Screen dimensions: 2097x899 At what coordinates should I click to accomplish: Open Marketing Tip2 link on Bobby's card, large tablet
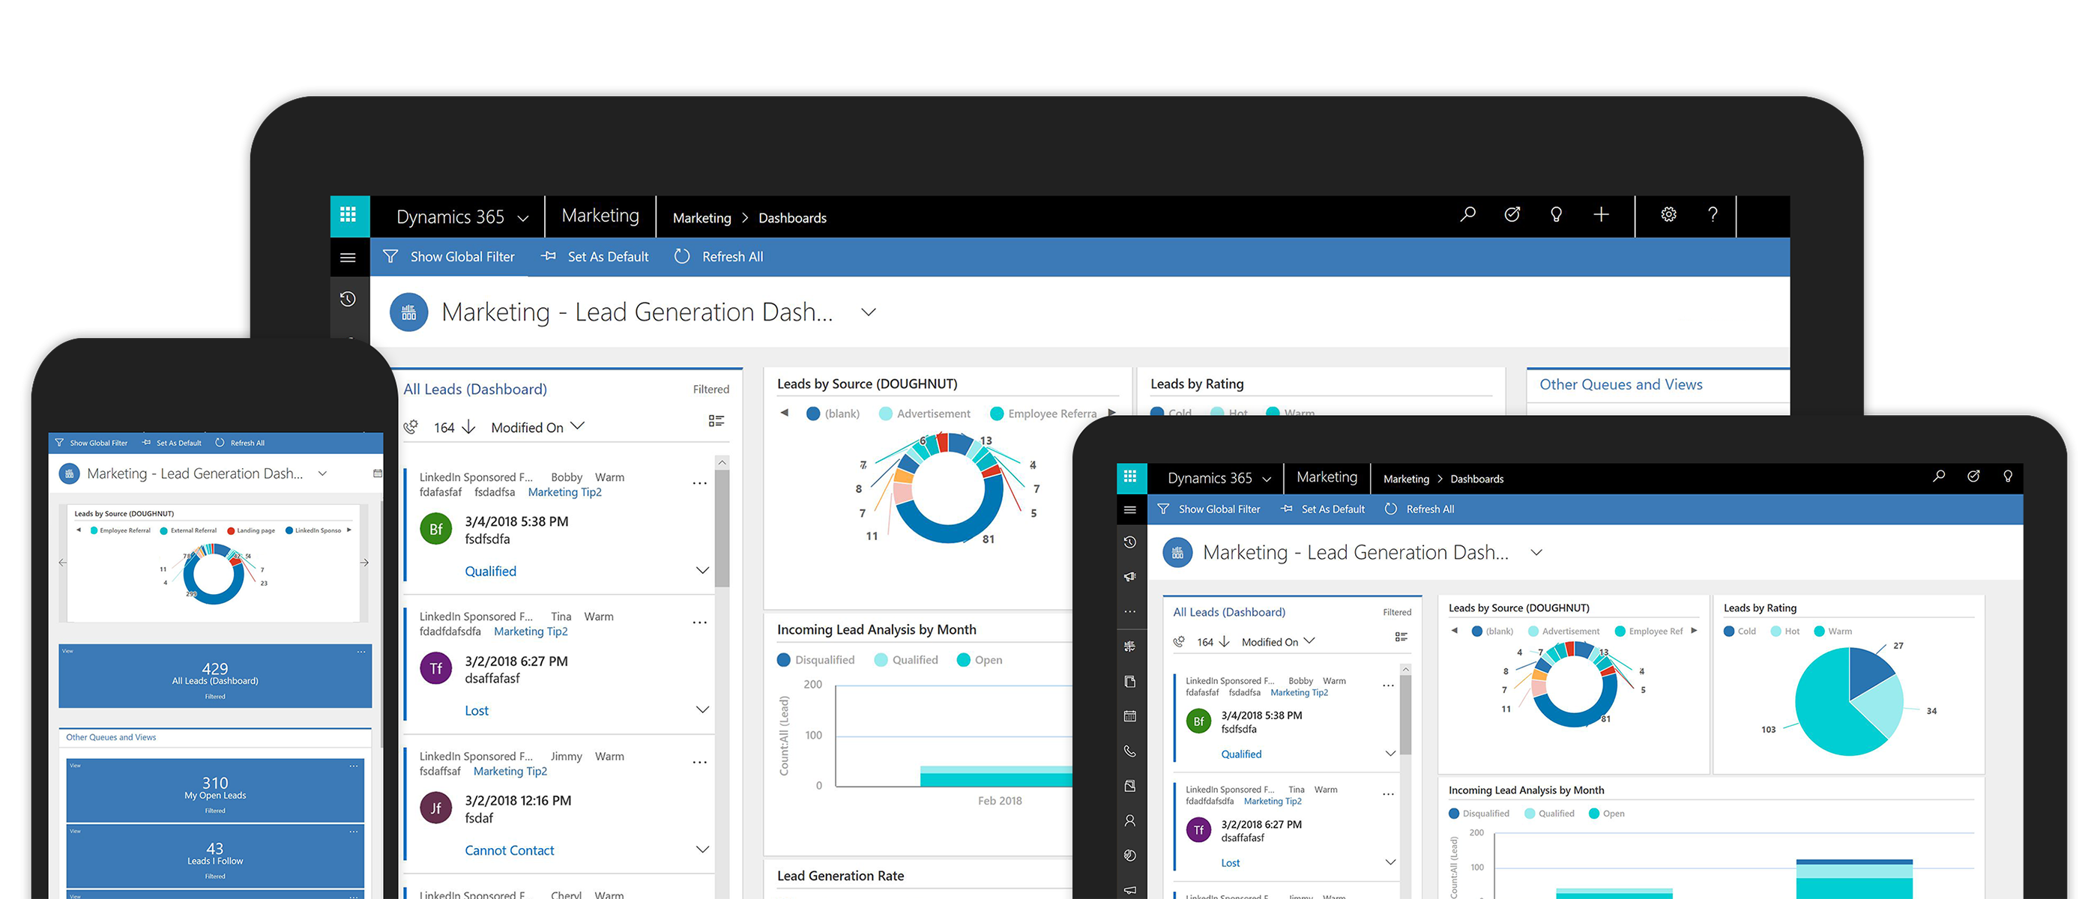pos(564,492)
